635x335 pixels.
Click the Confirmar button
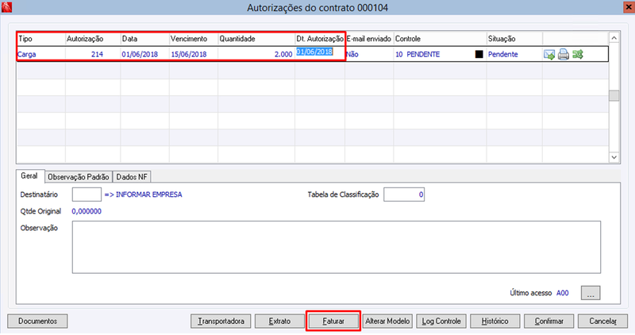(x=548, y=322)
